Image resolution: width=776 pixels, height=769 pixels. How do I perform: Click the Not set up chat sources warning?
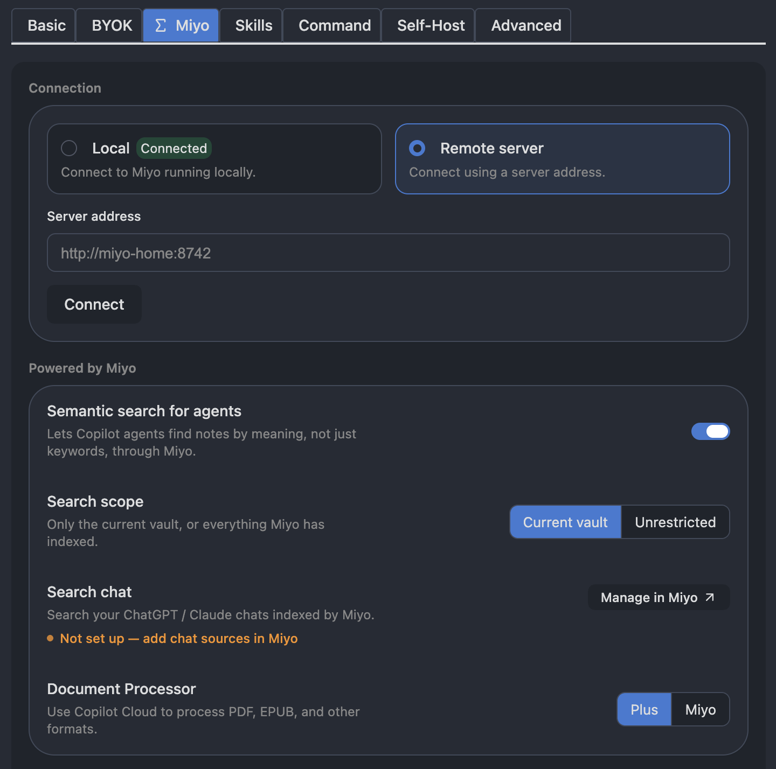pyautogui.click(x=179, y=638)
